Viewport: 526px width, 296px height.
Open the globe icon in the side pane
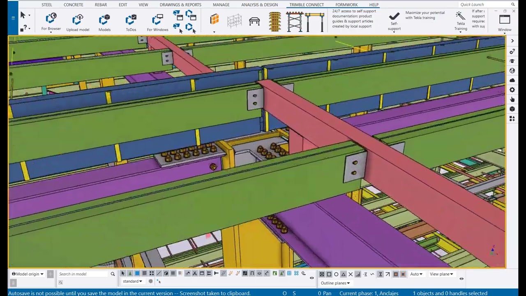[512, 71]
